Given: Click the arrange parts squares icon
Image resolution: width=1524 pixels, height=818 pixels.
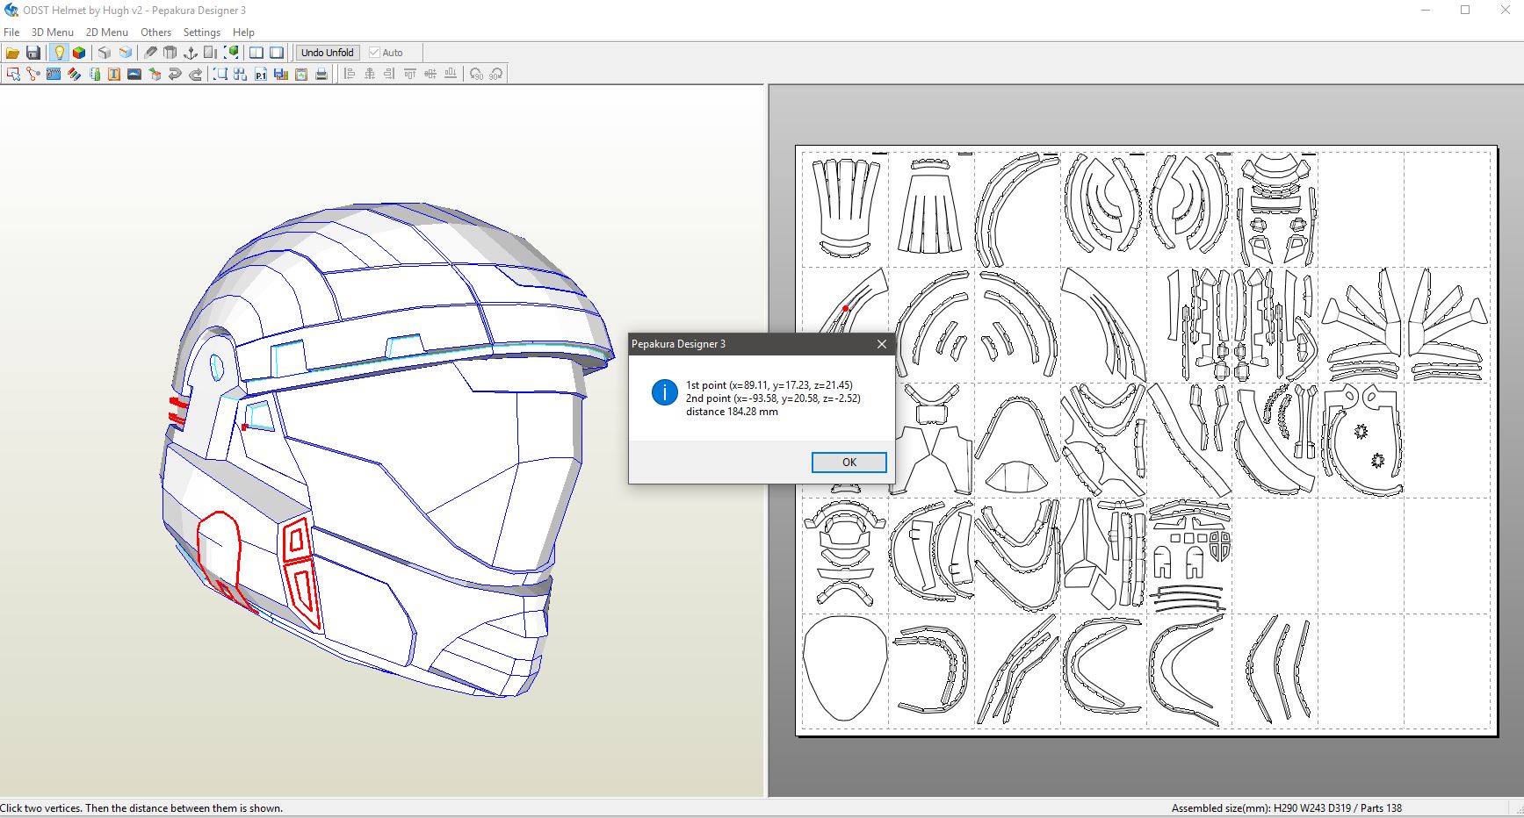Looking at the screenshot, I should coord(240,74).
